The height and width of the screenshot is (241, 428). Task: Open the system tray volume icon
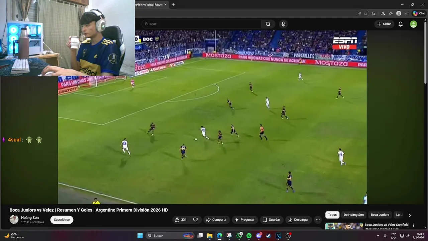407,236
